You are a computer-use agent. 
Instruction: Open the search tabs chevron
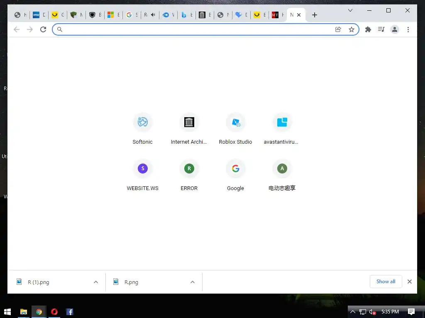[350, 10]
